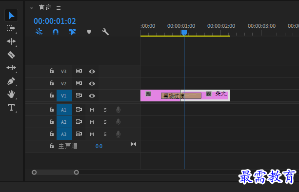Add a marker to the timeline
This screenshot has width=299, height=192.
pos(89,32)
